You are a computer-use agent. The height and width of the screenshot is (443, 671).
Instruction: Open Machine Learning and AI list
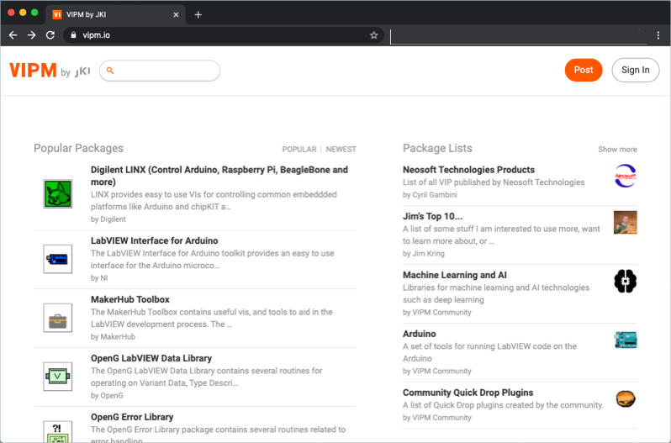(x=454, y=275)
